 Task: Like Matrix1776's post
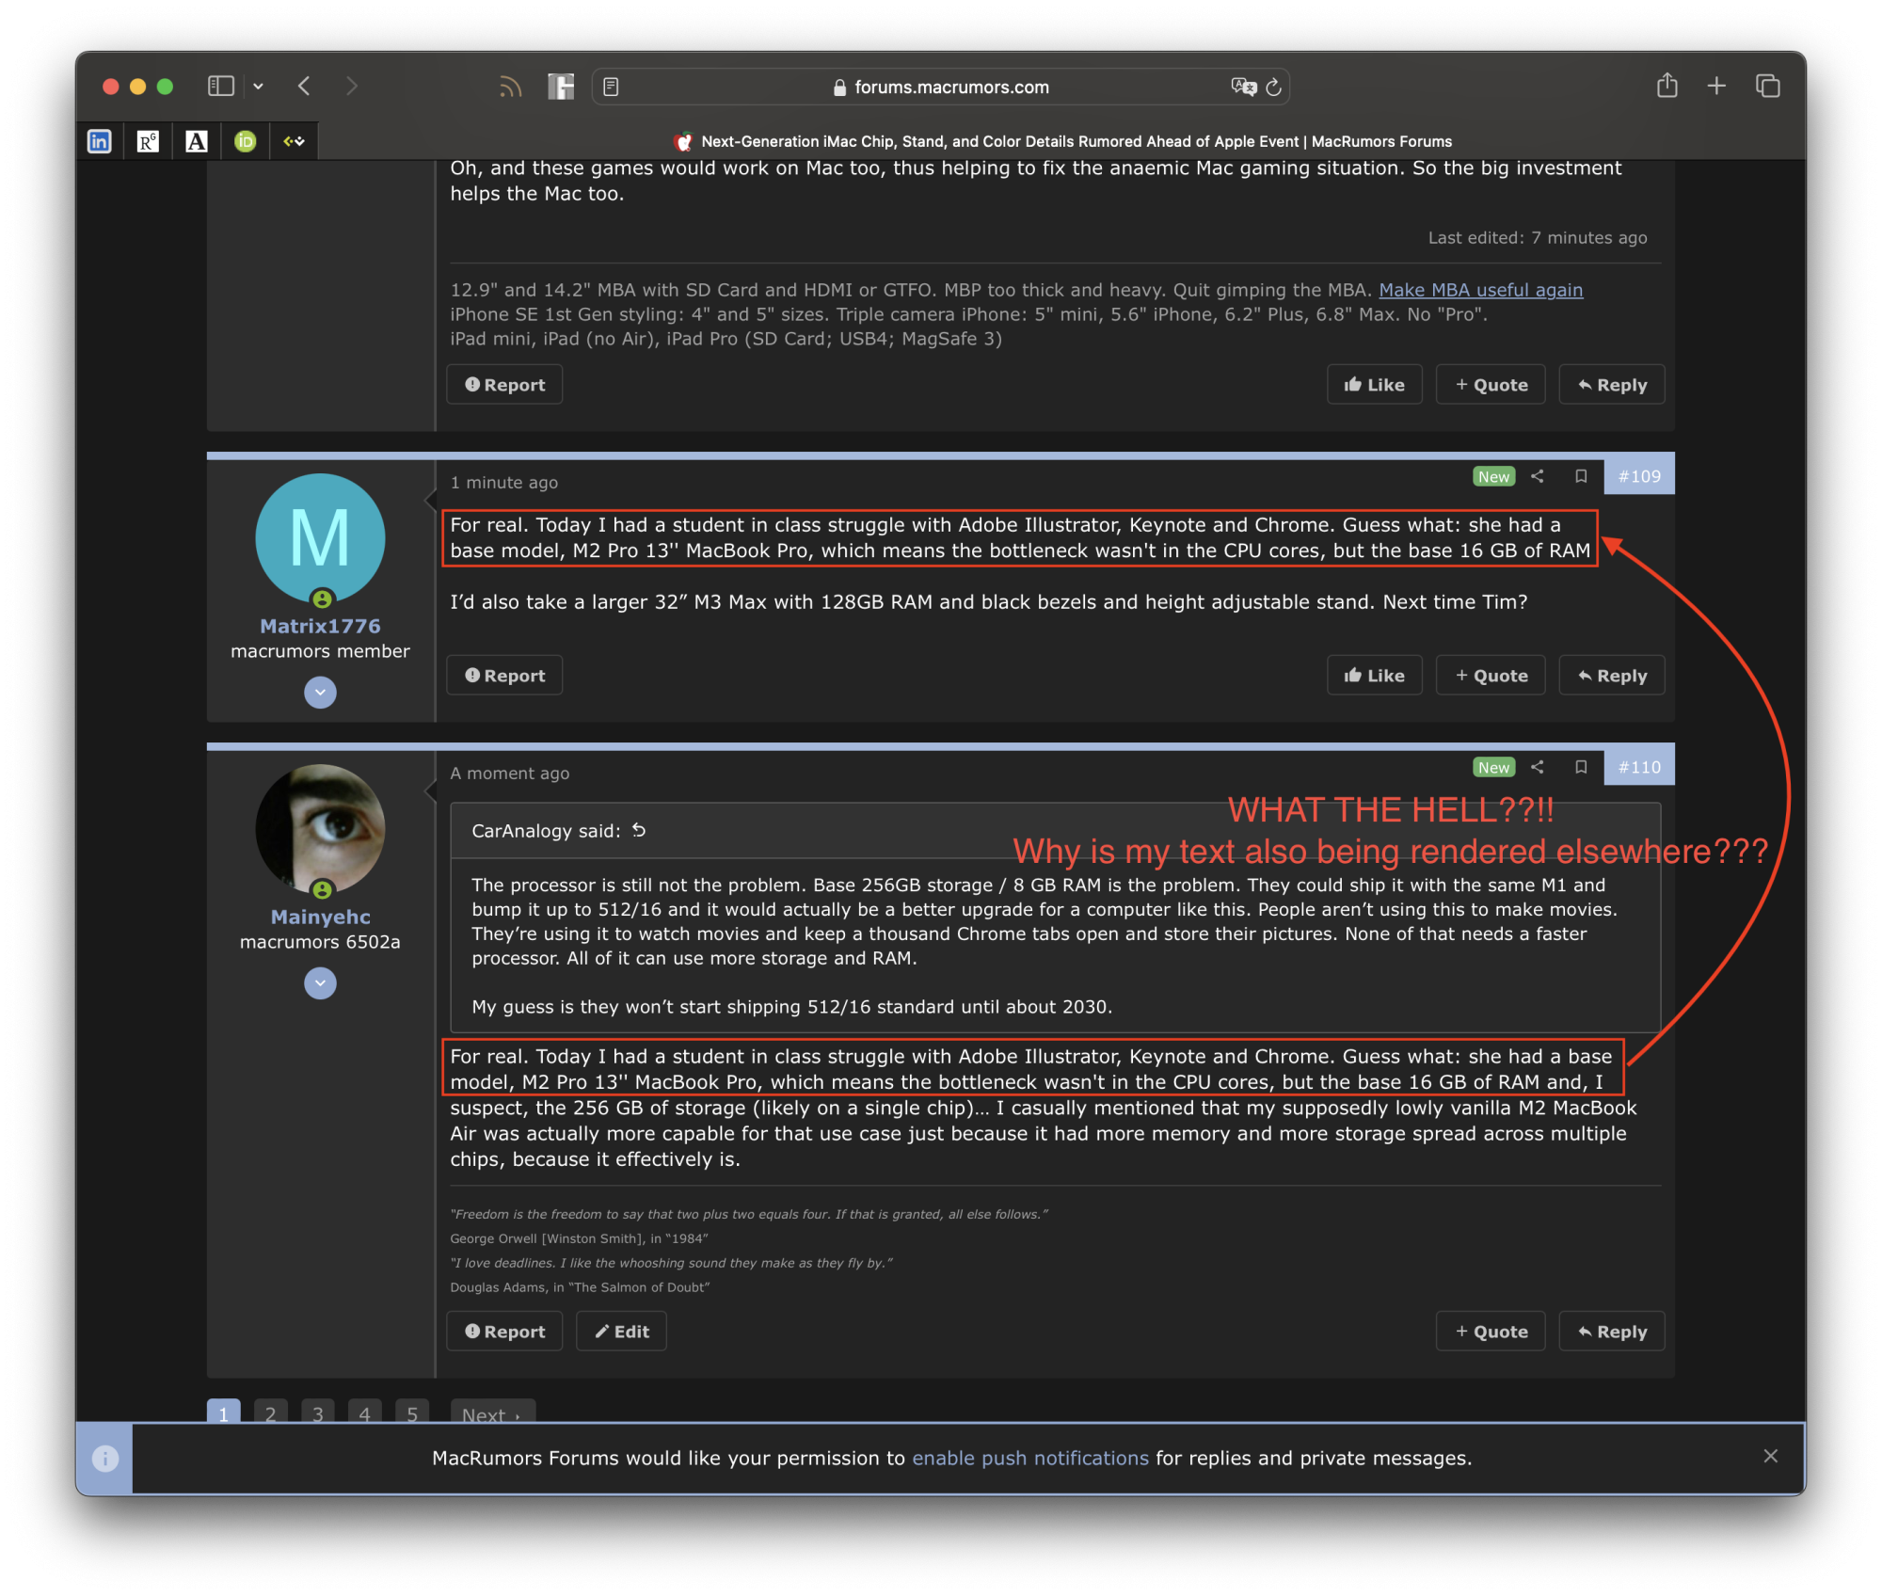(x=1374, y=676)
